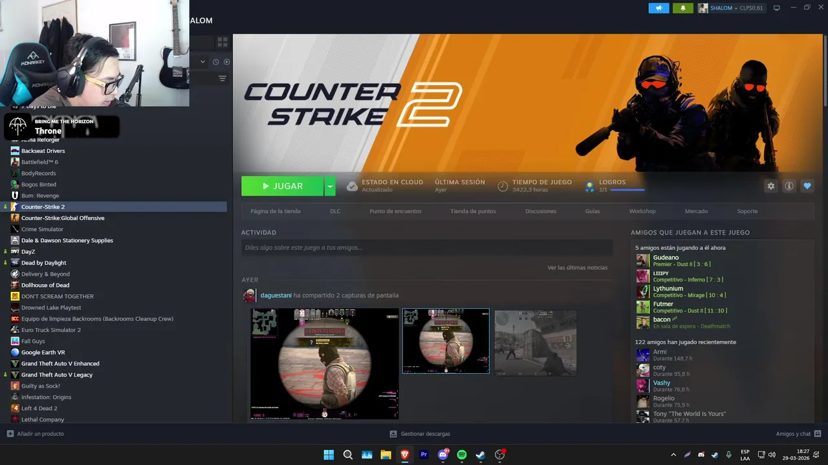This screenshot has height=465, width=828.
Task: Click the cloud status icon
Action: (352, 186)
